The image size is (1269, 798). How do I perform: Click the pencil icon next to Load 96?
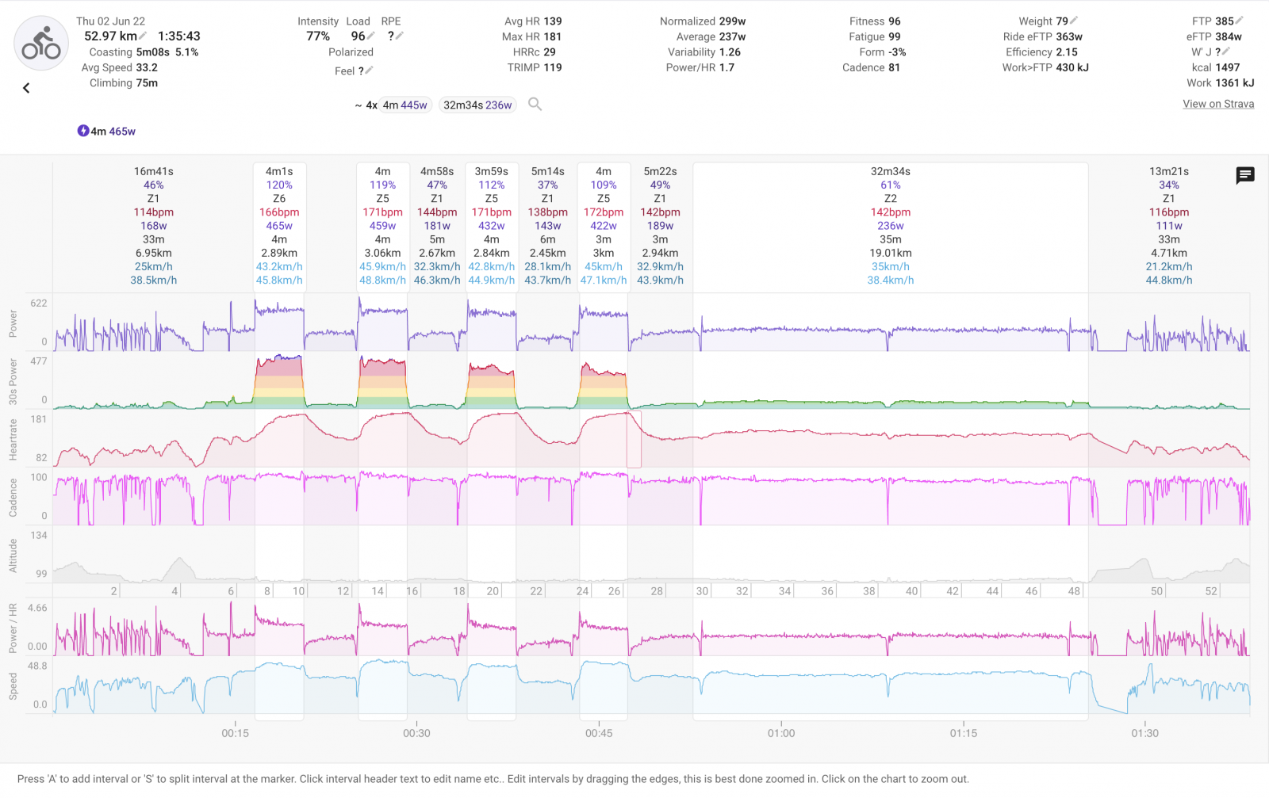(370, 36)
